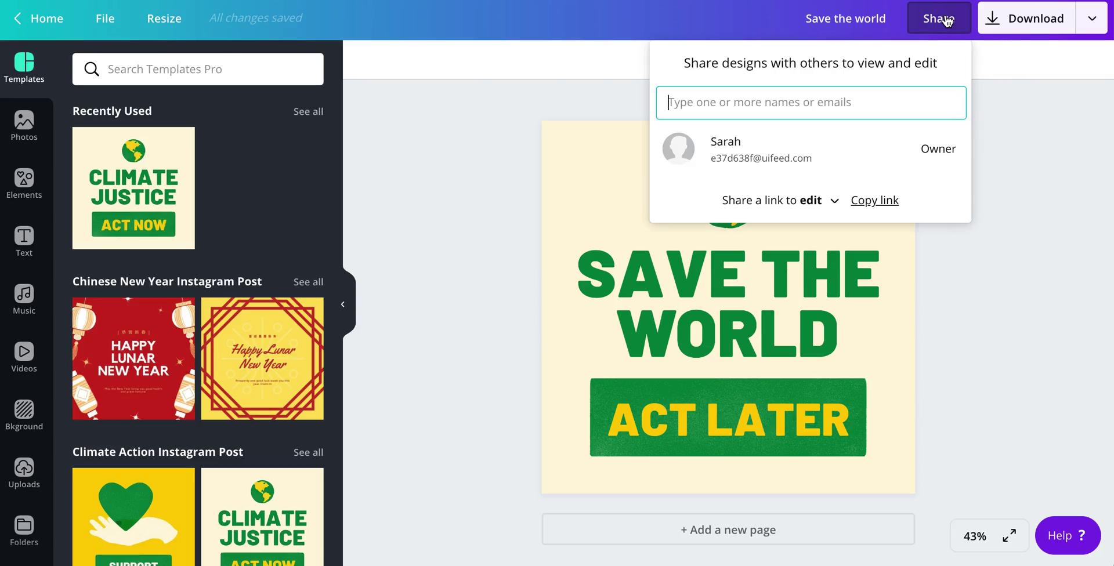Open the Photos sidebar panel

[24, 126]
